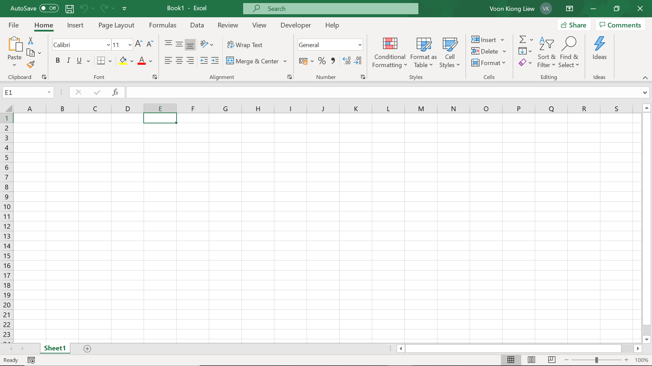The image size is (652, 366).
Task: Expand the Font size dropdown
Action: 130,45
